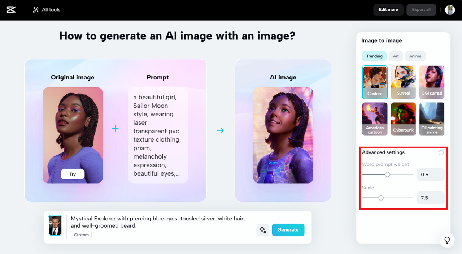Click the user profile avatar

450,10
